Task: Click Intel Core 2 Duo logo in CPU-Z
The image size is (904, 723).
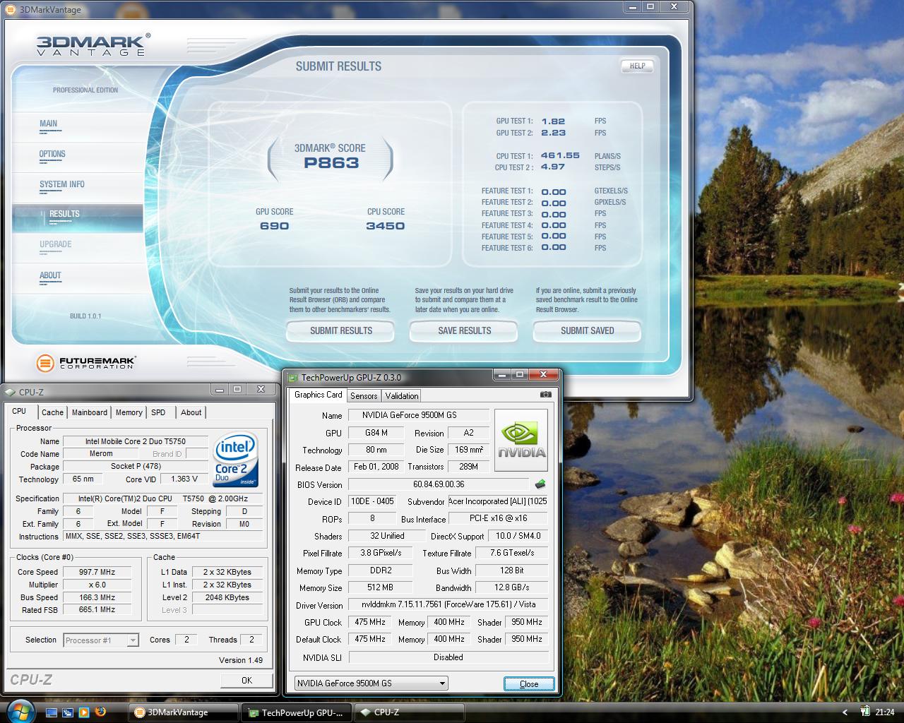Action: 236,459
